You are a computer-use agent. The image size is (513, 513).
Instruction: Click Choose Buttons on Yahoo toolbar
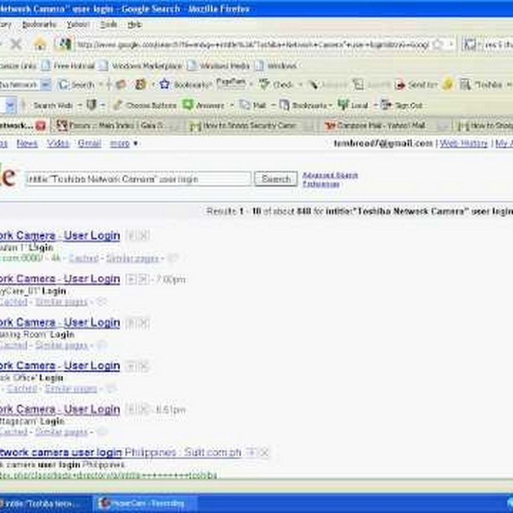coord(145,105)
